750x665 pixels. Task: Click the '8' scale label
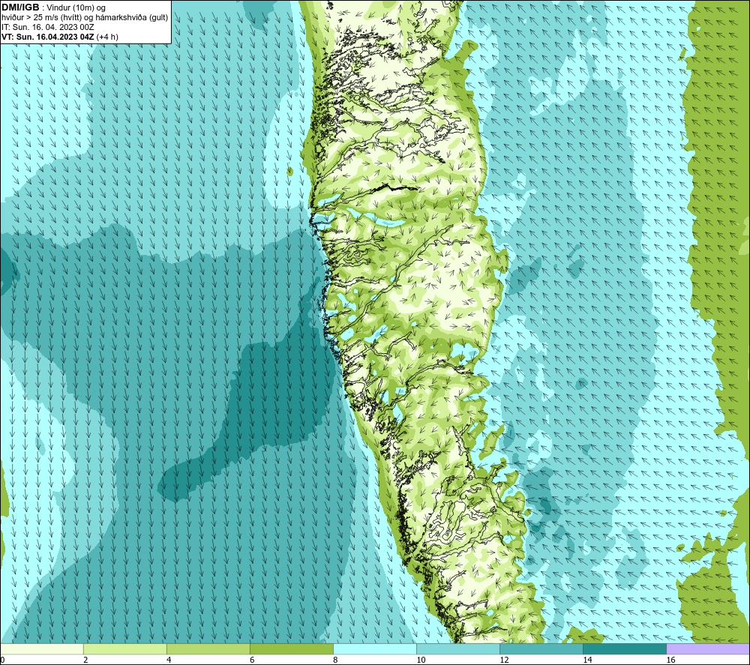(335, 660)
